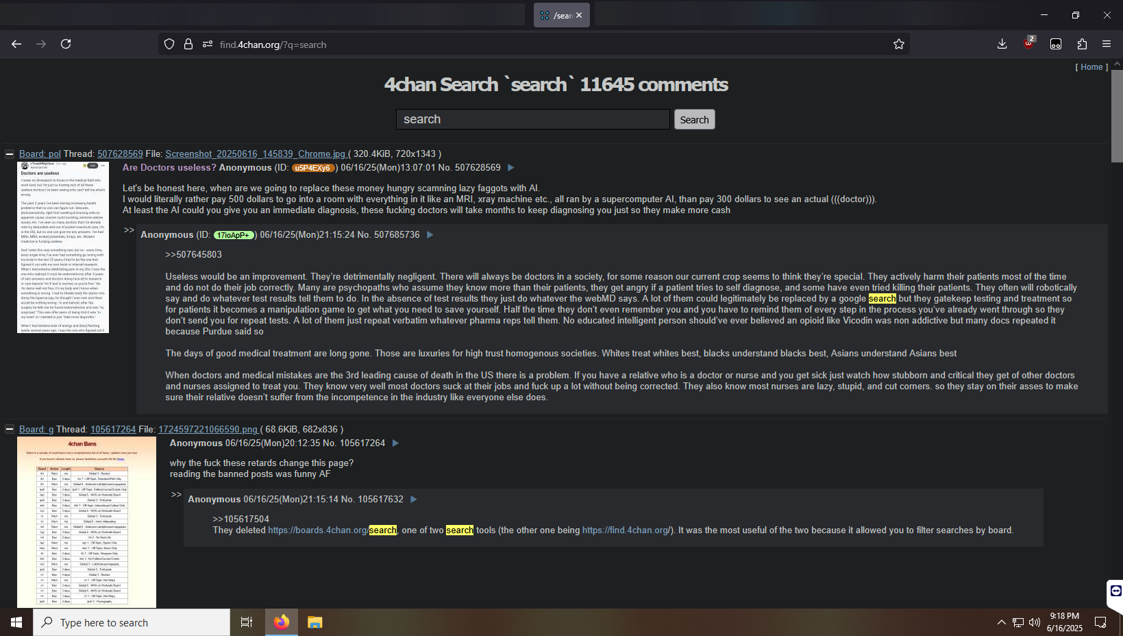Select the poster ID u5P4EXy6 badge
Viewport: 1123px width, 636px height.
tap(313, 168)
